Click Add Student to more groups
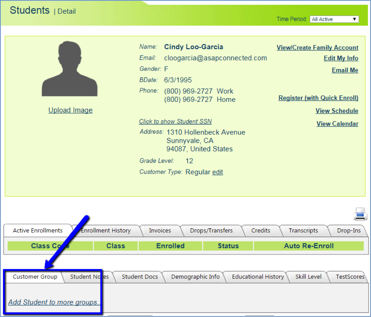The height and width of the screenshot is (317, 371). point(54,302)
